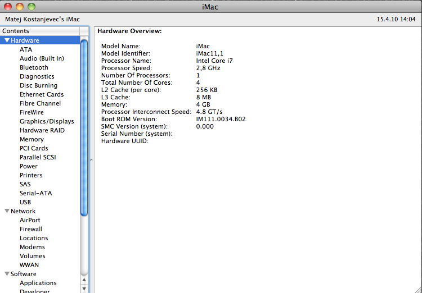422x293 pixels.
Task: Open Memory in the sidebar
Action: coord(32,139)
